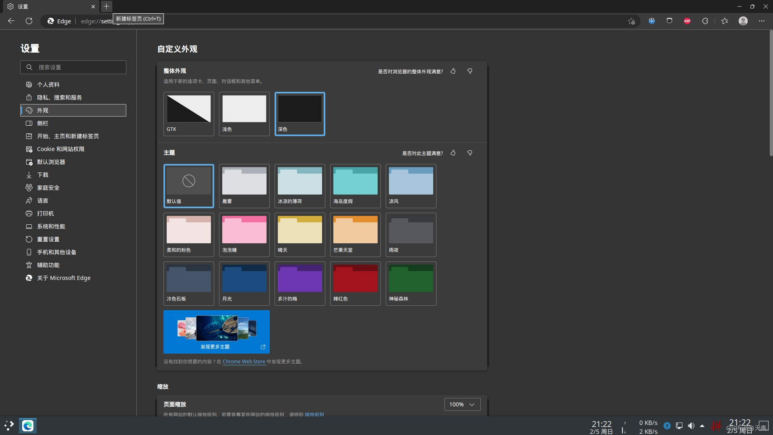Click the refresh page icon

29,21
